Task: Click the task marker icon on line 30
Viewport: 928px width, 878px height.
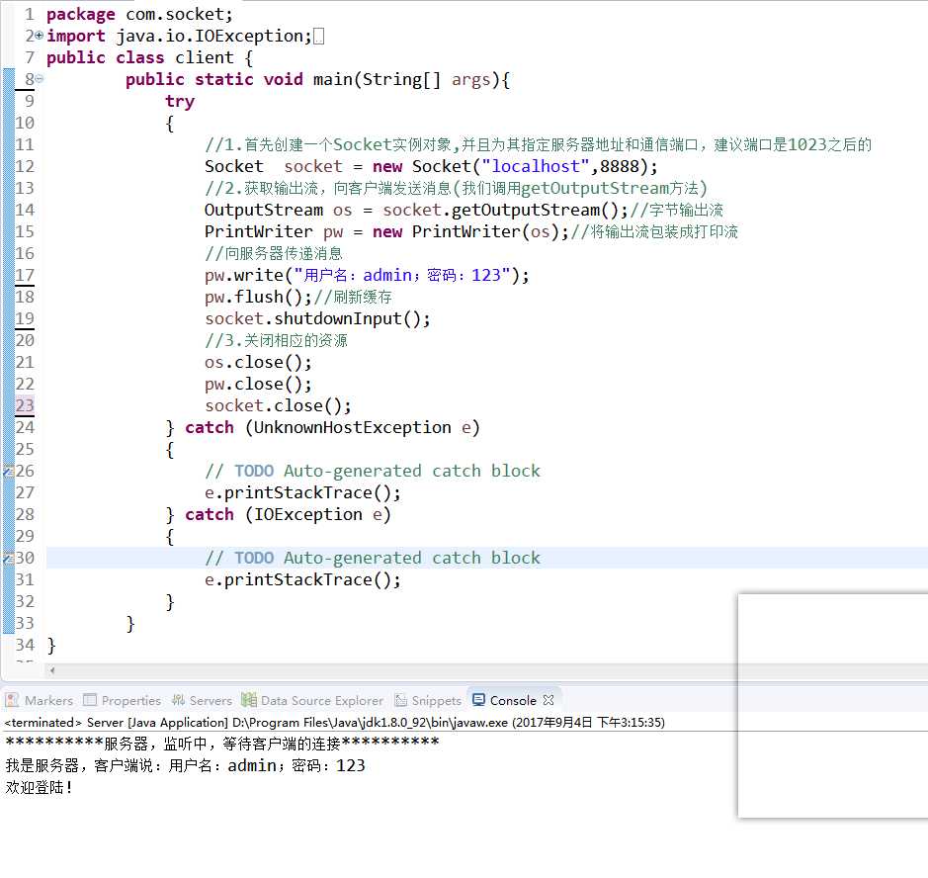Action: tap(8, 559)
